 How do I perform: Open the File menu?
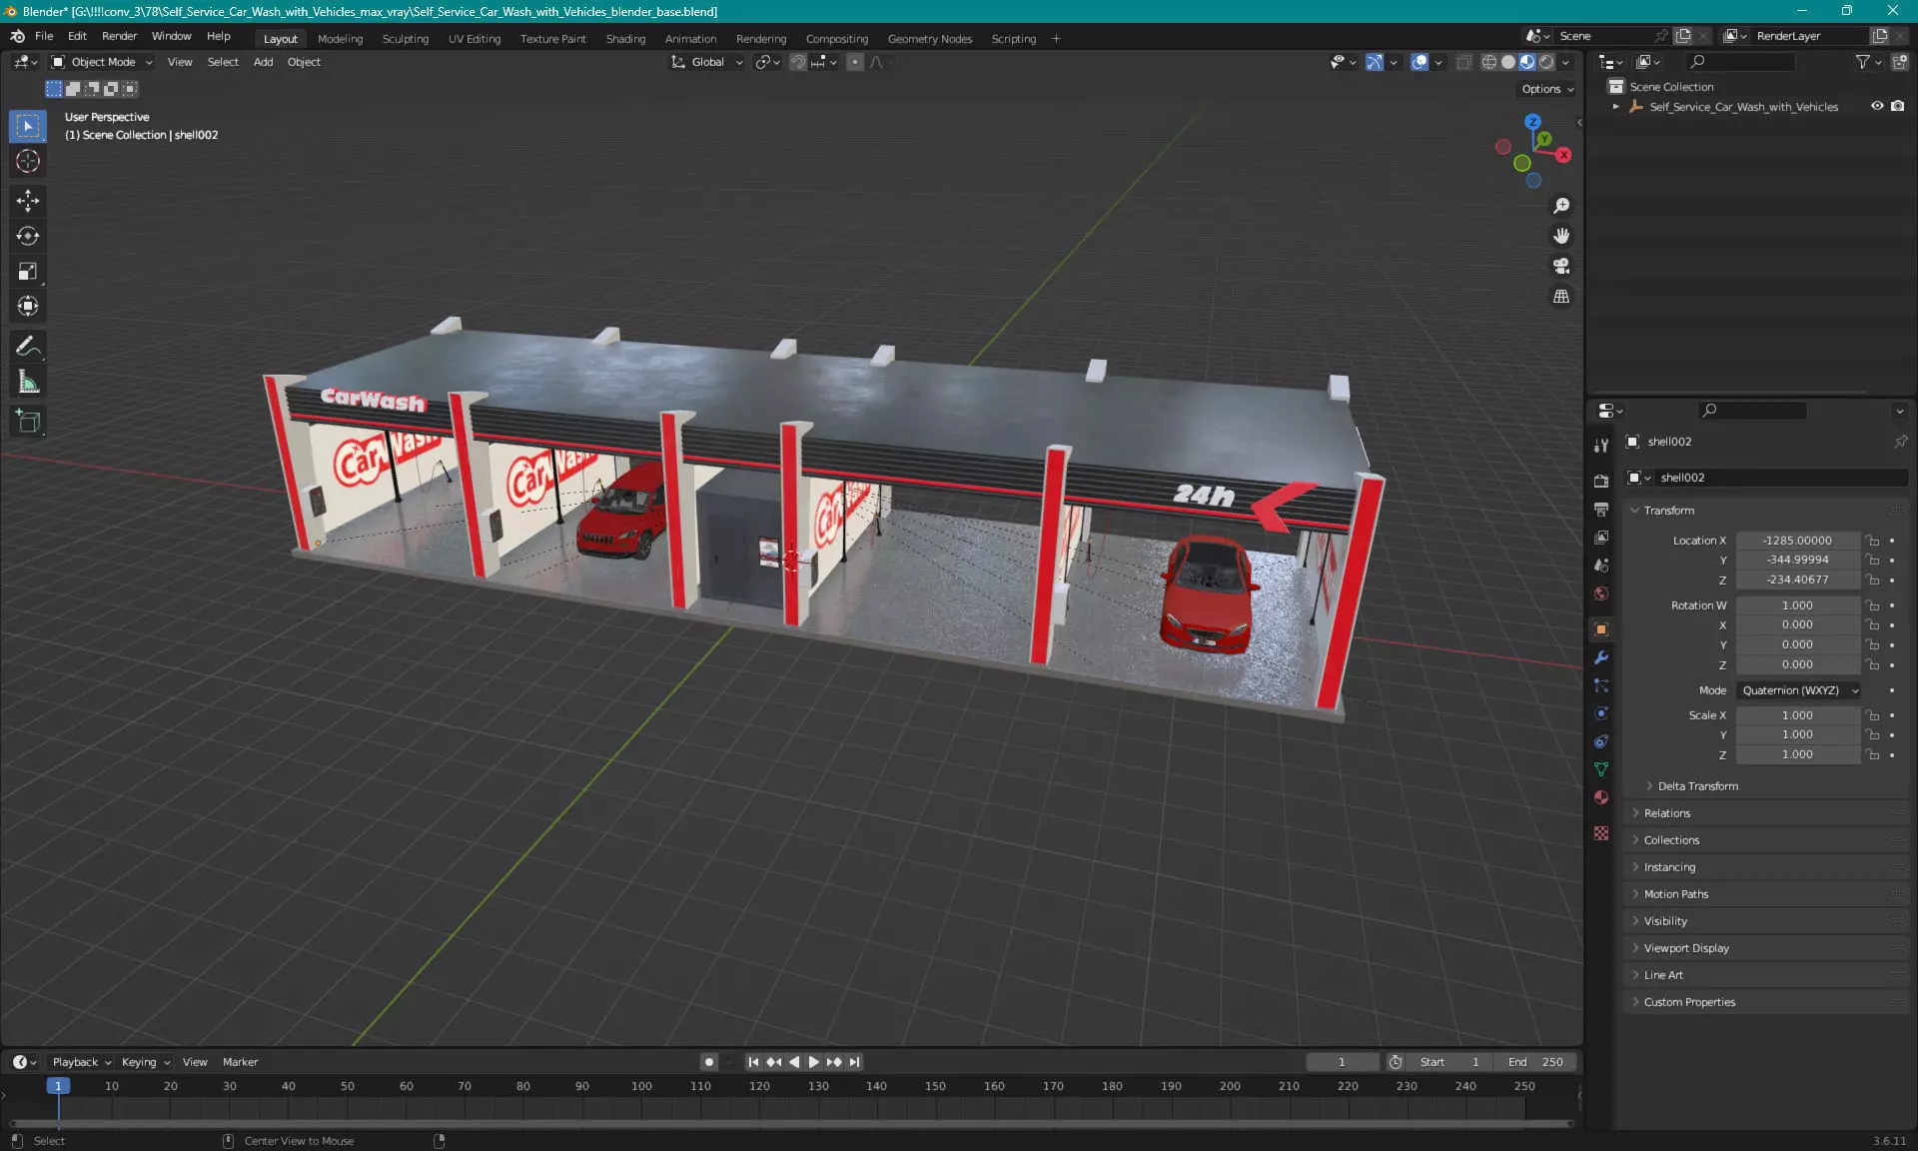pos(44,36)
